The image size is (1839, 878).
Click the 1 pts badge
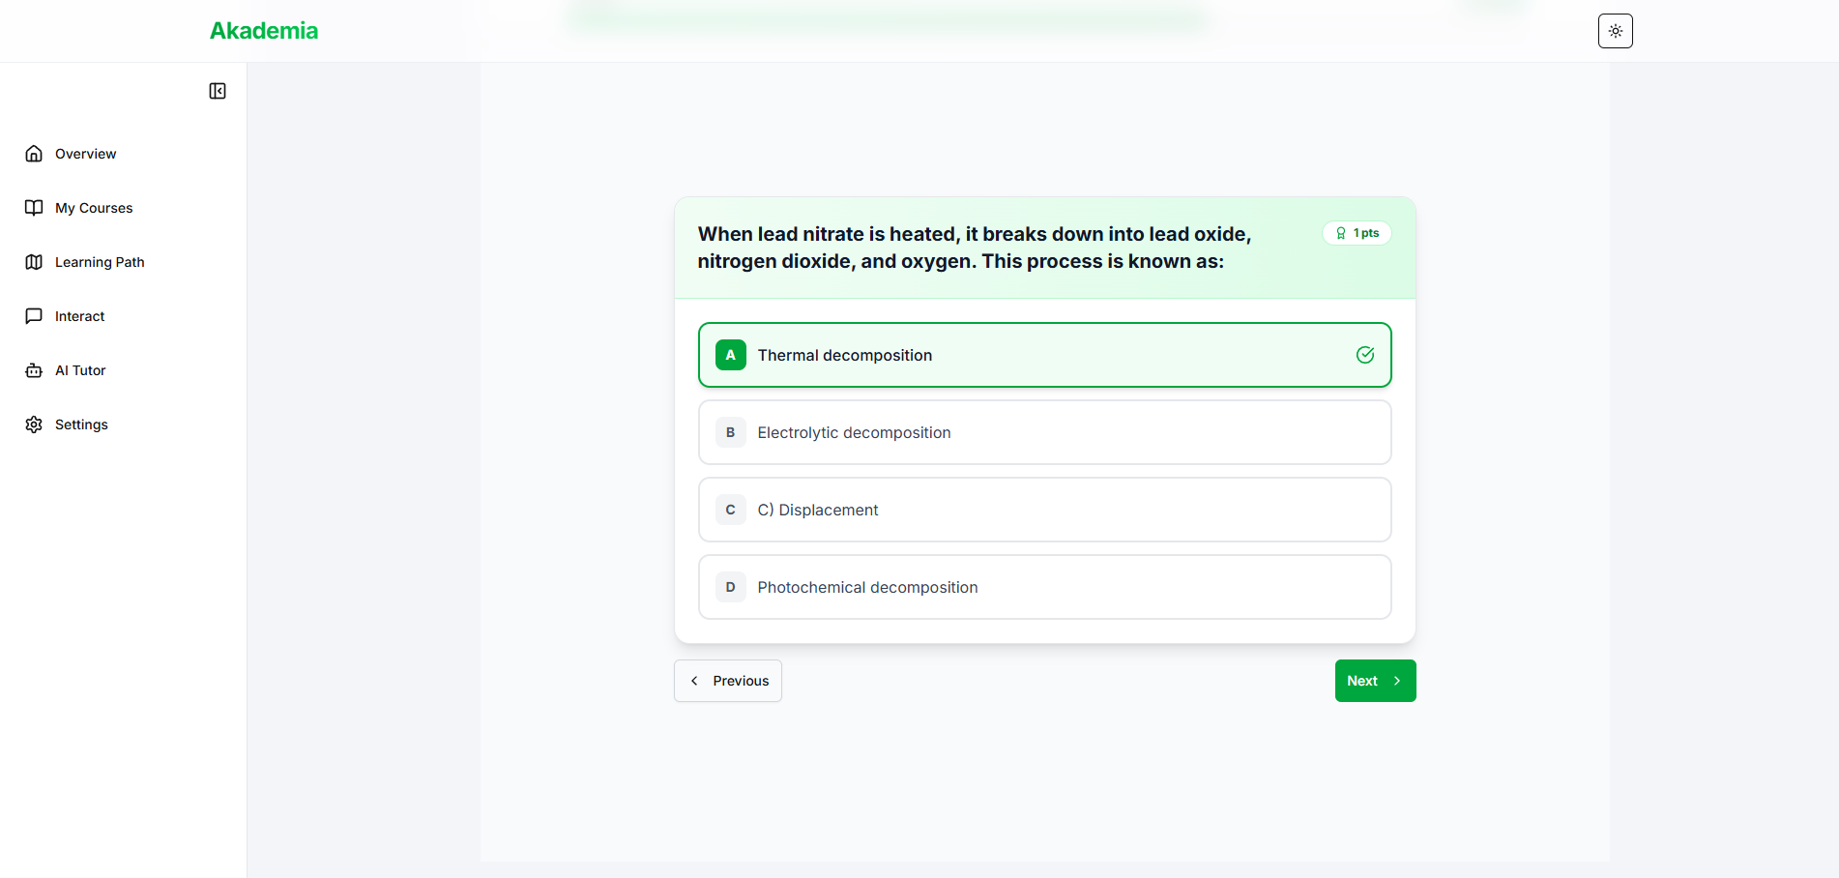[x=1357, y=233]
